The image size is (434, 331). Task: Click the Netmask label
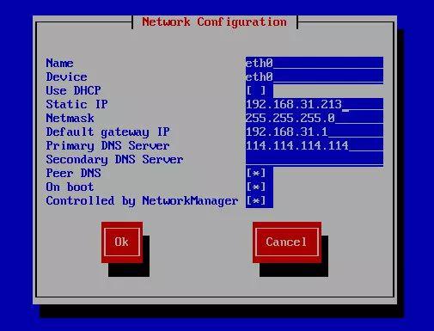pos(70,118)
